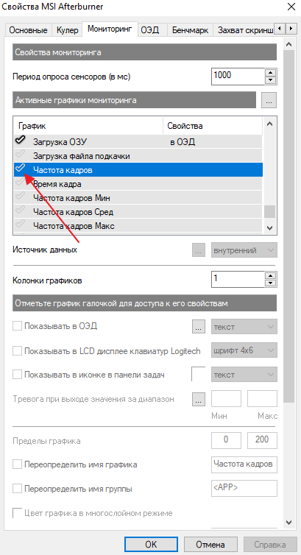Open active monitoring graphs ellipsis button
Viewport: 301px width, 555px height.
tap(269, 101)
